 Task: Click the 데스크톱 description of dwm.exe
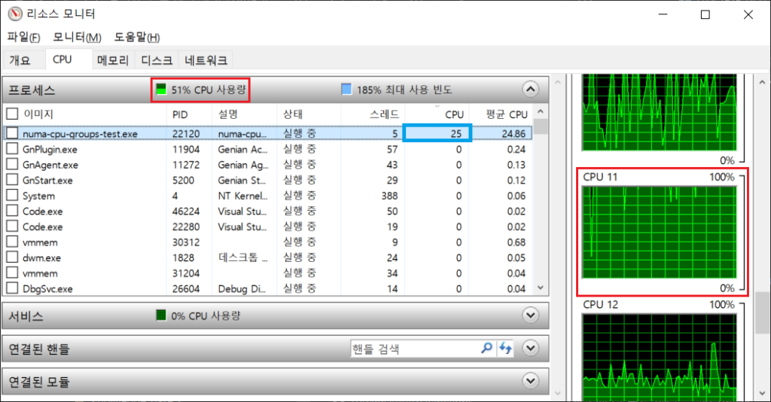point(243,257)
